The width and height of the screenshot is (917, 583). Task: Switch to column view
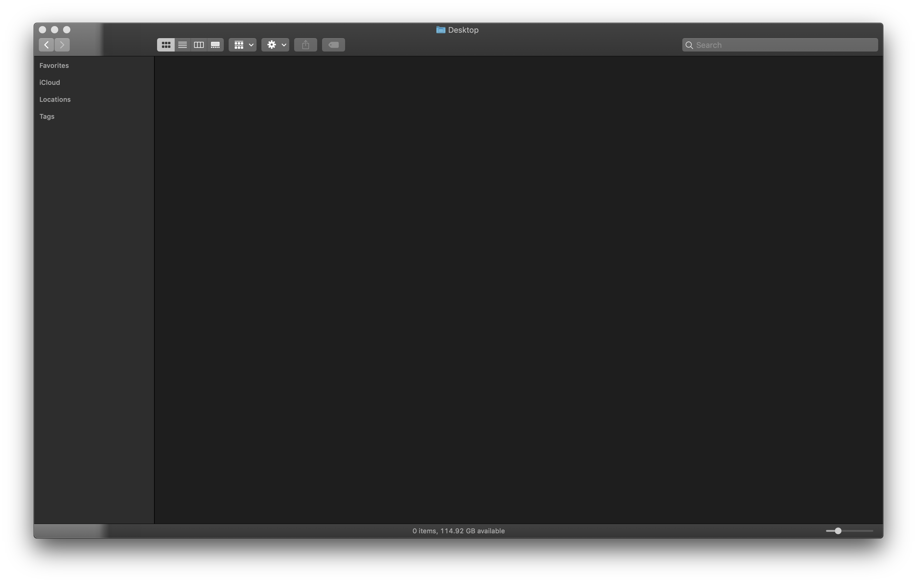199,45
